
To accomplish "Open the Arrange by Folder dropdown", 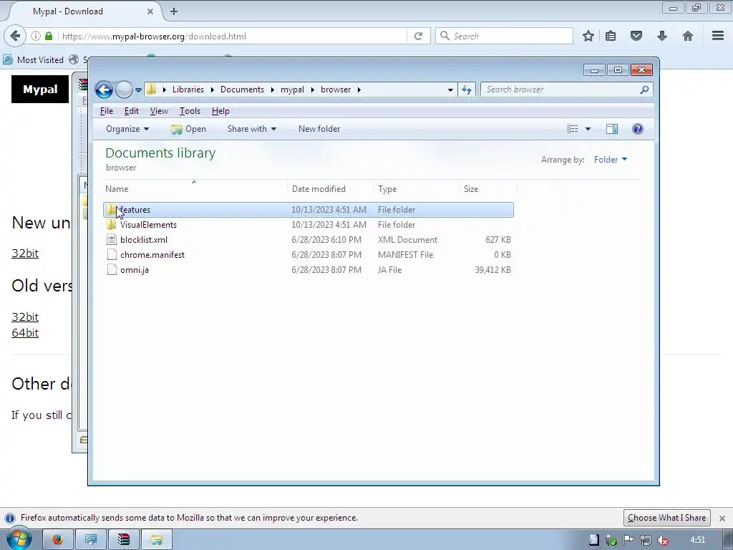I will coord(611,160).
